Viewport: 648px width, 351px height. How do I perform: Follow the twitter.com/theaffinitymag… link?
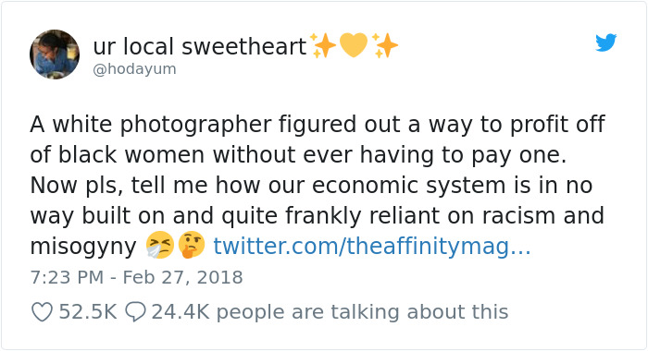click(372, 246)
